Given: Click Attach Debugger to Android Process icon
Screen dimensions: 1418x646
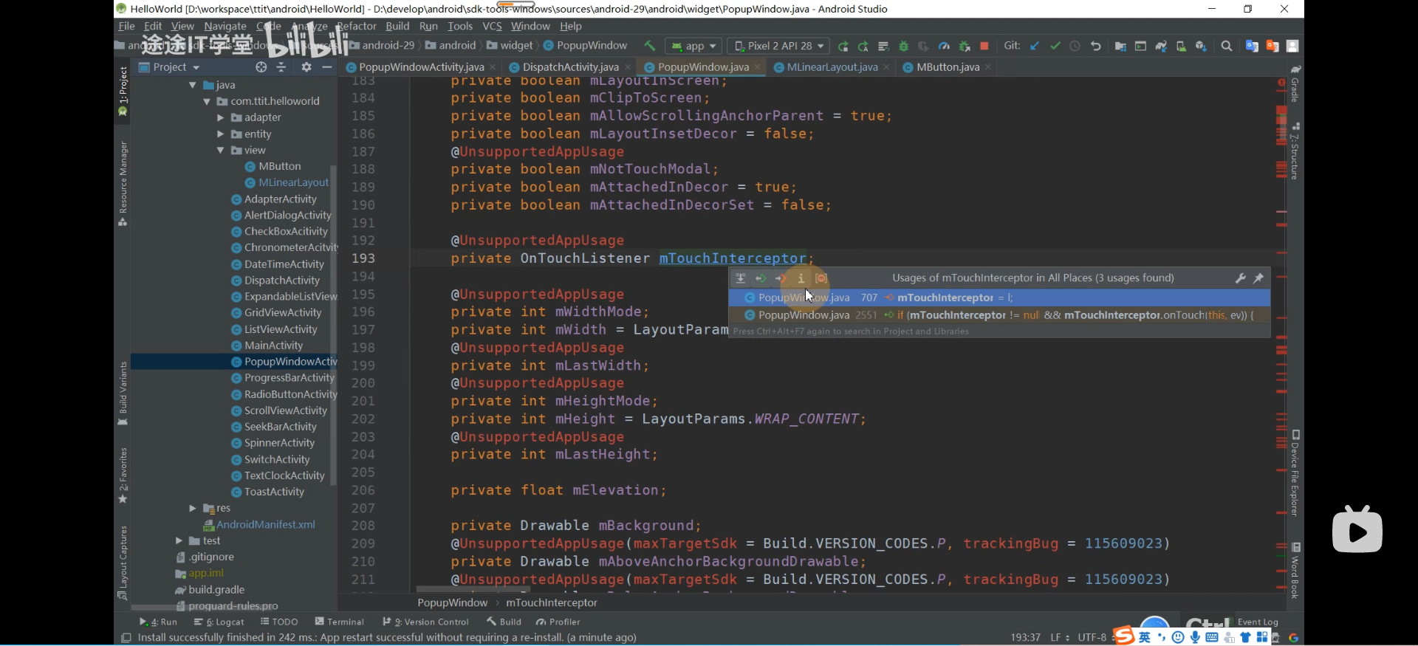Looking at the screenshot, I should coord(964,47).
